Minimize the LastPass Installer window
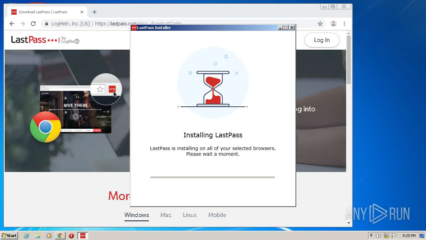 (280, 28)
